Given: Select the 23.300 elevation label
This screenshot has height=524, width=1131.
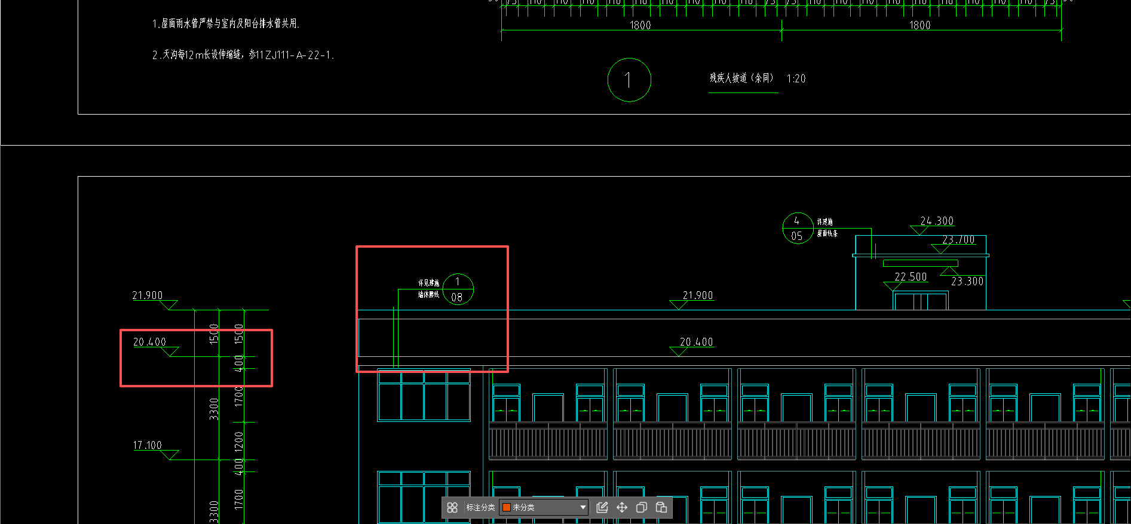Looking at the screenshot, I should coord(967,281).
